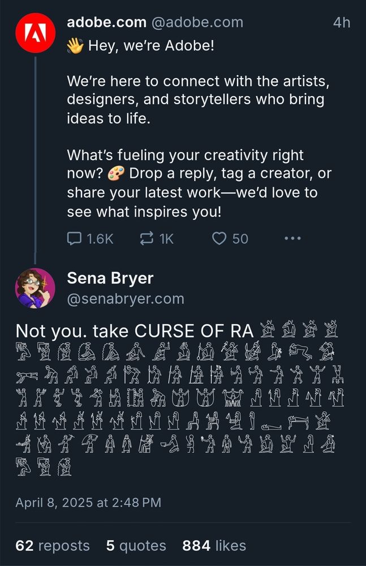Open the 5 quotes list

tap(135, 546)
